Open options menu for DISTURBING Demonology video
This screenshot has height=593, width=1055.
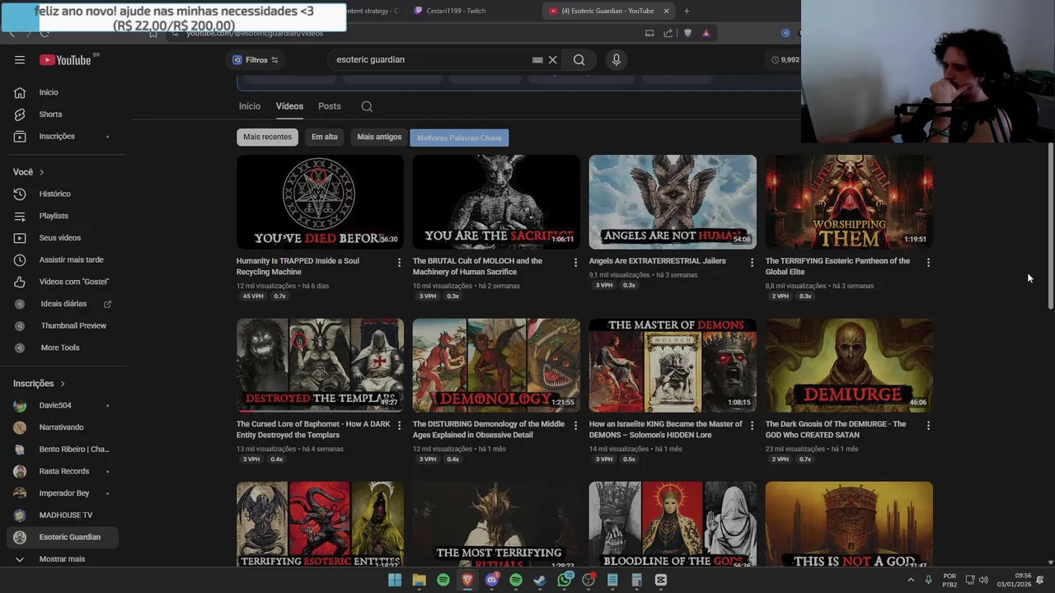(x=575, y=425)
